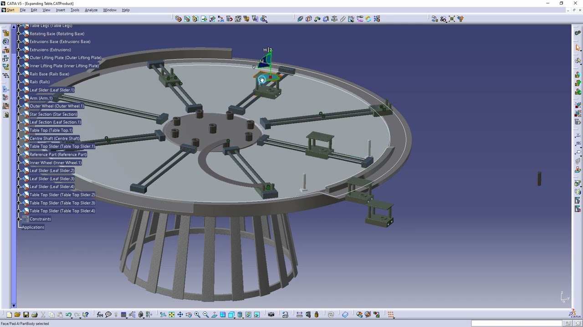Select the Pan view tool
Image resolution: width=583 pixels, height=327 pixels.
pos(180,314)
